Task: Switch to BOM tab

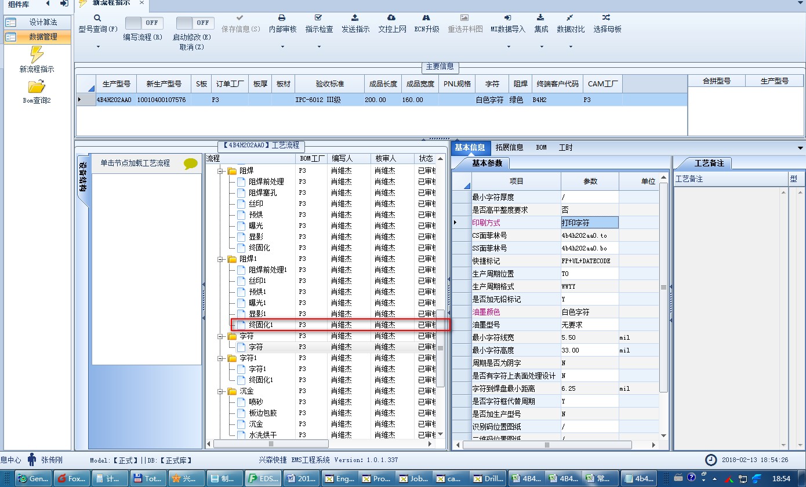Action: pyautogui.click(x=541, y=148)
